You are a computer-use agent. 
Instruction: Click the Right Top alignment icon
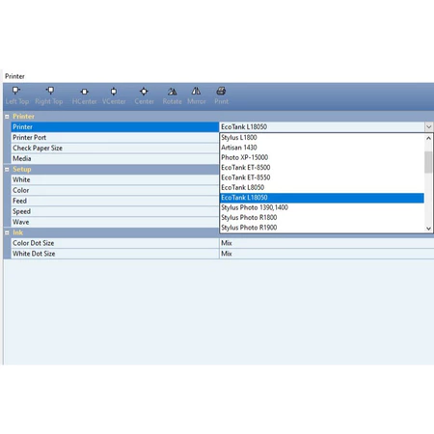49,91
